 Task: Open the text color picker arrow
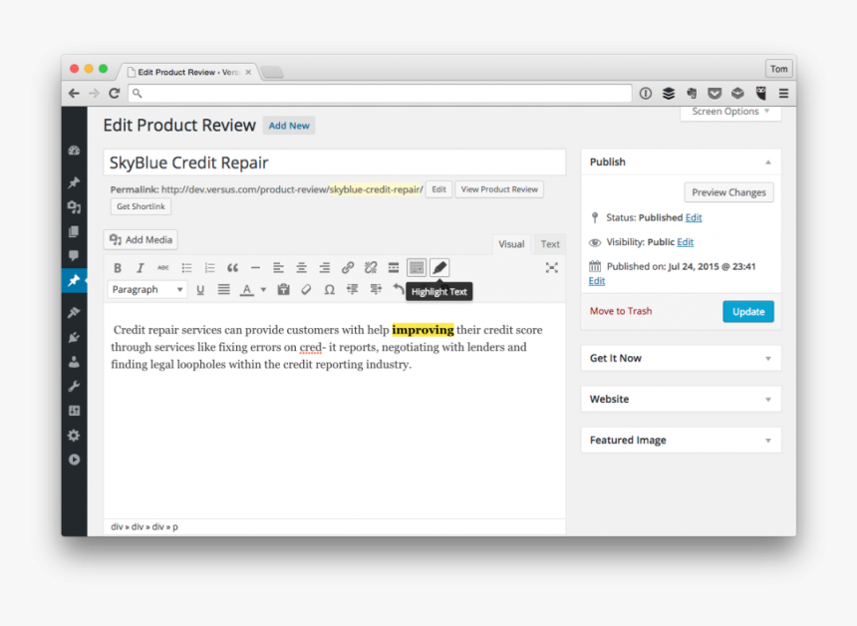263,290
